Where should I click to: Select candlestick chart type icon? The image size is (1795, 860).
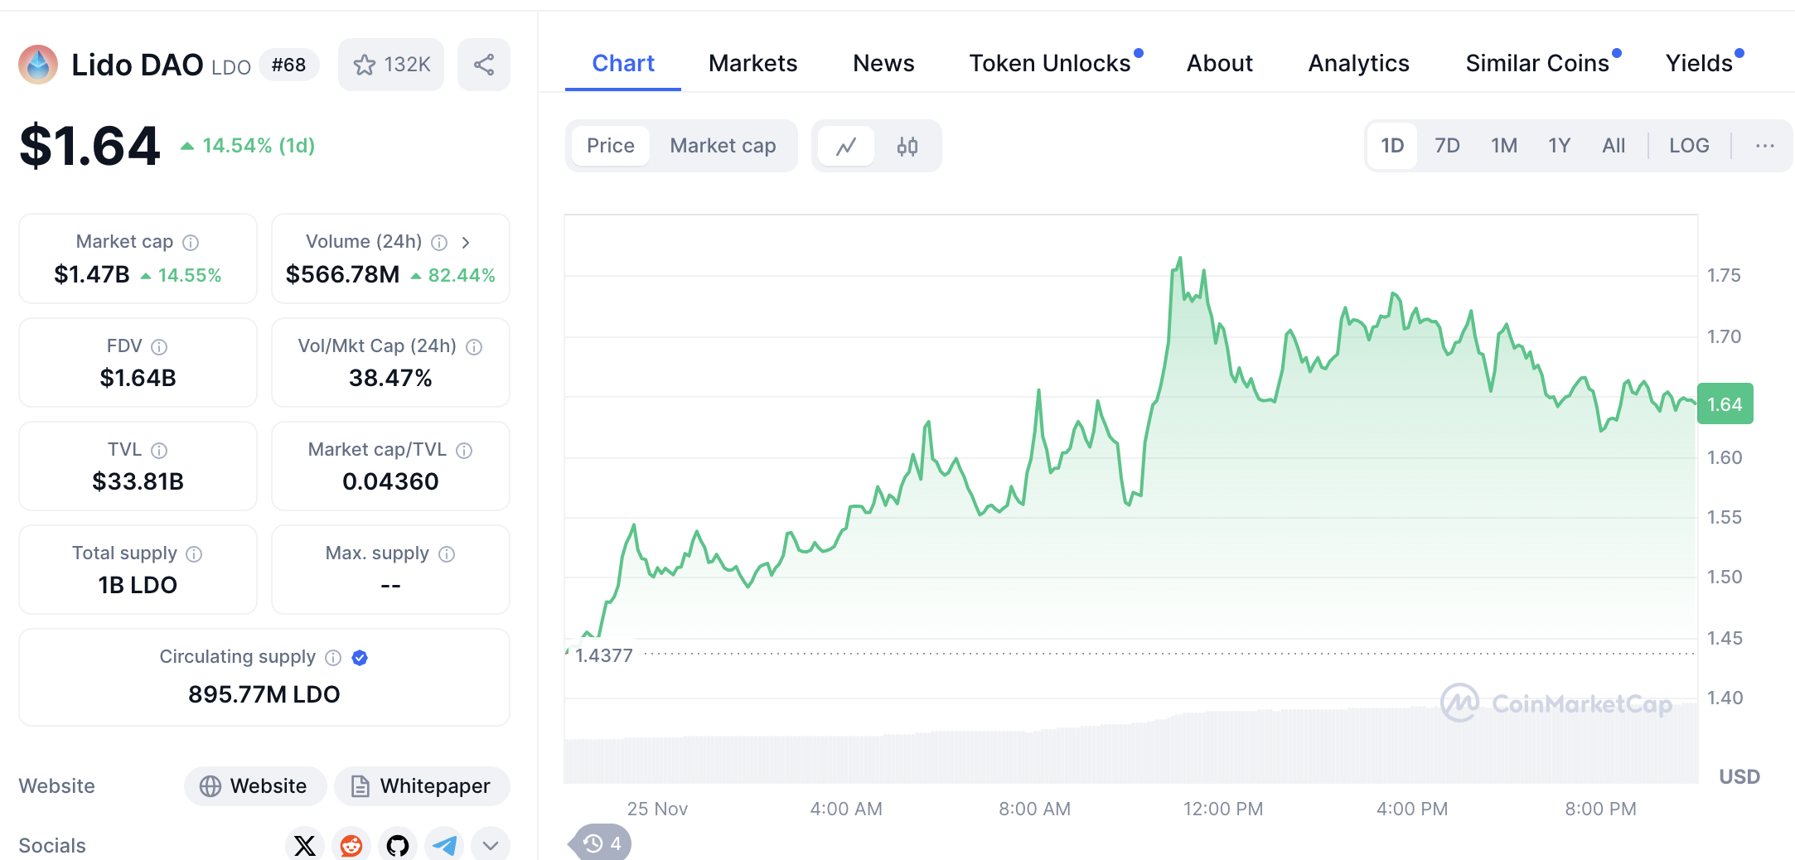click(x=907, y=147)
